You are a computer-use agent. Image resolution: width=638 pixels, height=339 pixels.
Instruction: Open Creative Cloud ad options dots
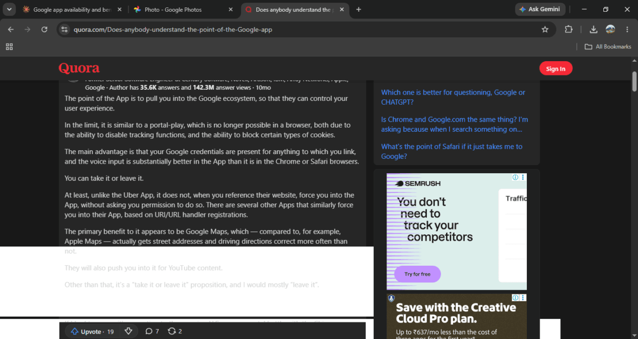pos(523,298)
